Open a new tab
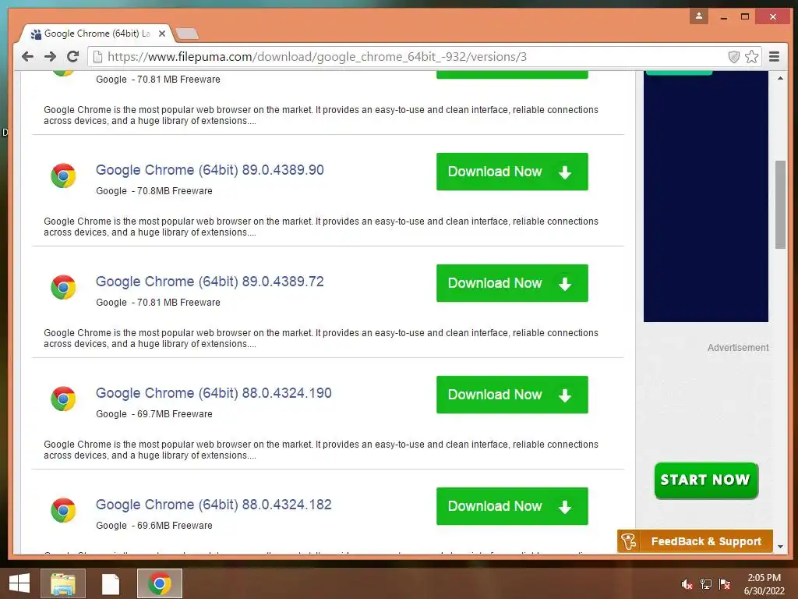The image size is (798, 599). coord(187,34)
